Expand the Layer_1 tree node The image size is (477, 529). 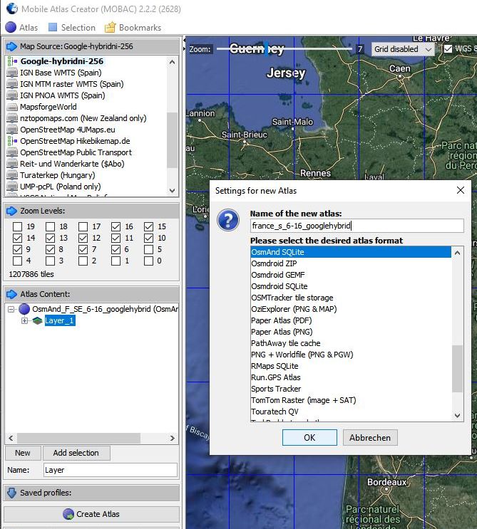(26, 321)
